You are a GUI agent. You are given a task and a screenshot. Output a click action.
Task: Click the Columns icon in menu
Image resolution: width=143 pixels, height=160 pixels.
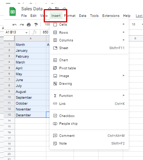coord(55,40)
